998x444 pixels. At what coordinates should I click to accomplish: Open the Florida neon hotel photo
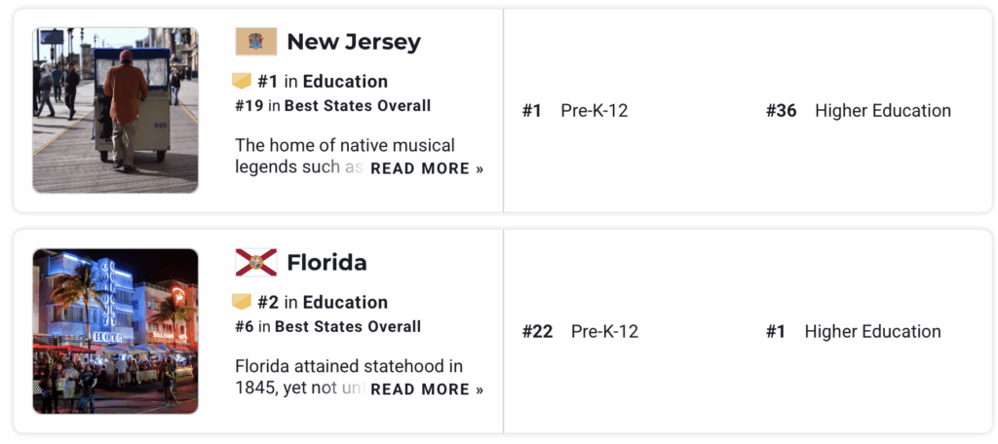(x=115, y=331)
